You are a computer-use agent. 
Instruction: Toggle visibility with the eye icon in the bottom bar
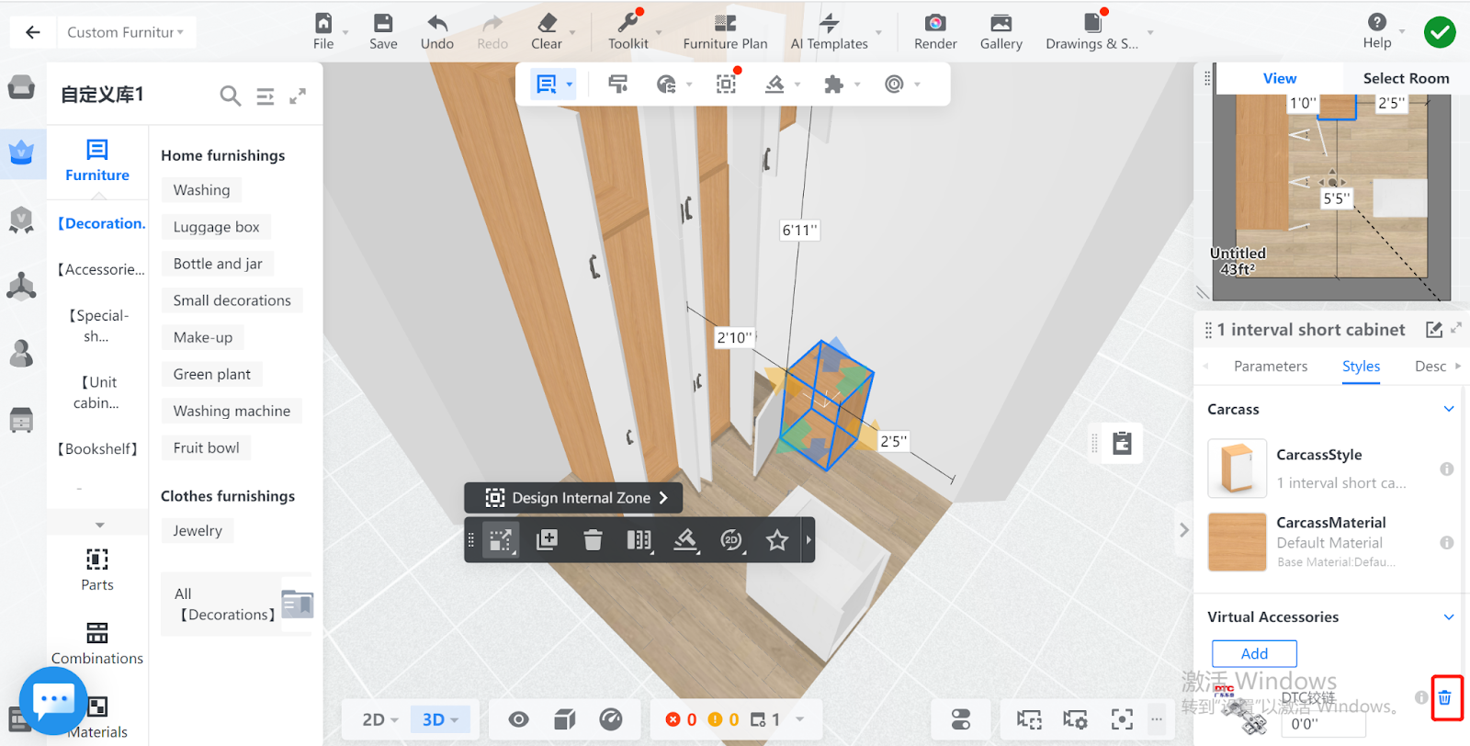click(x=518, y=719)
